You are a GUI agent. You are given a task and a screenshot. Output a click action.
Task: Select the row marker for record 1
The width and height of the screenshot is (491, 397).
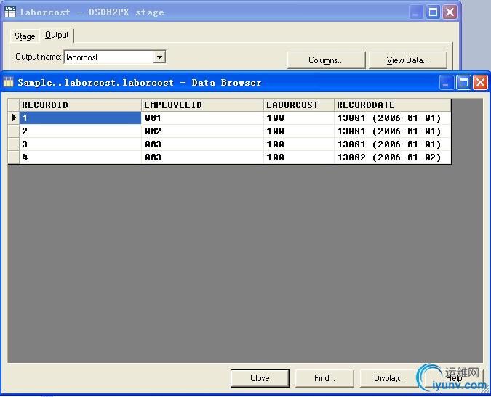click(x=14, y=118)
